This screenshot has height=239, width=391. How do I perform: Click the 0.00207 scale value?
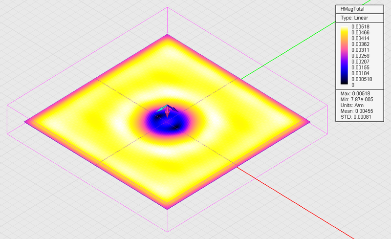coord(360,62)
